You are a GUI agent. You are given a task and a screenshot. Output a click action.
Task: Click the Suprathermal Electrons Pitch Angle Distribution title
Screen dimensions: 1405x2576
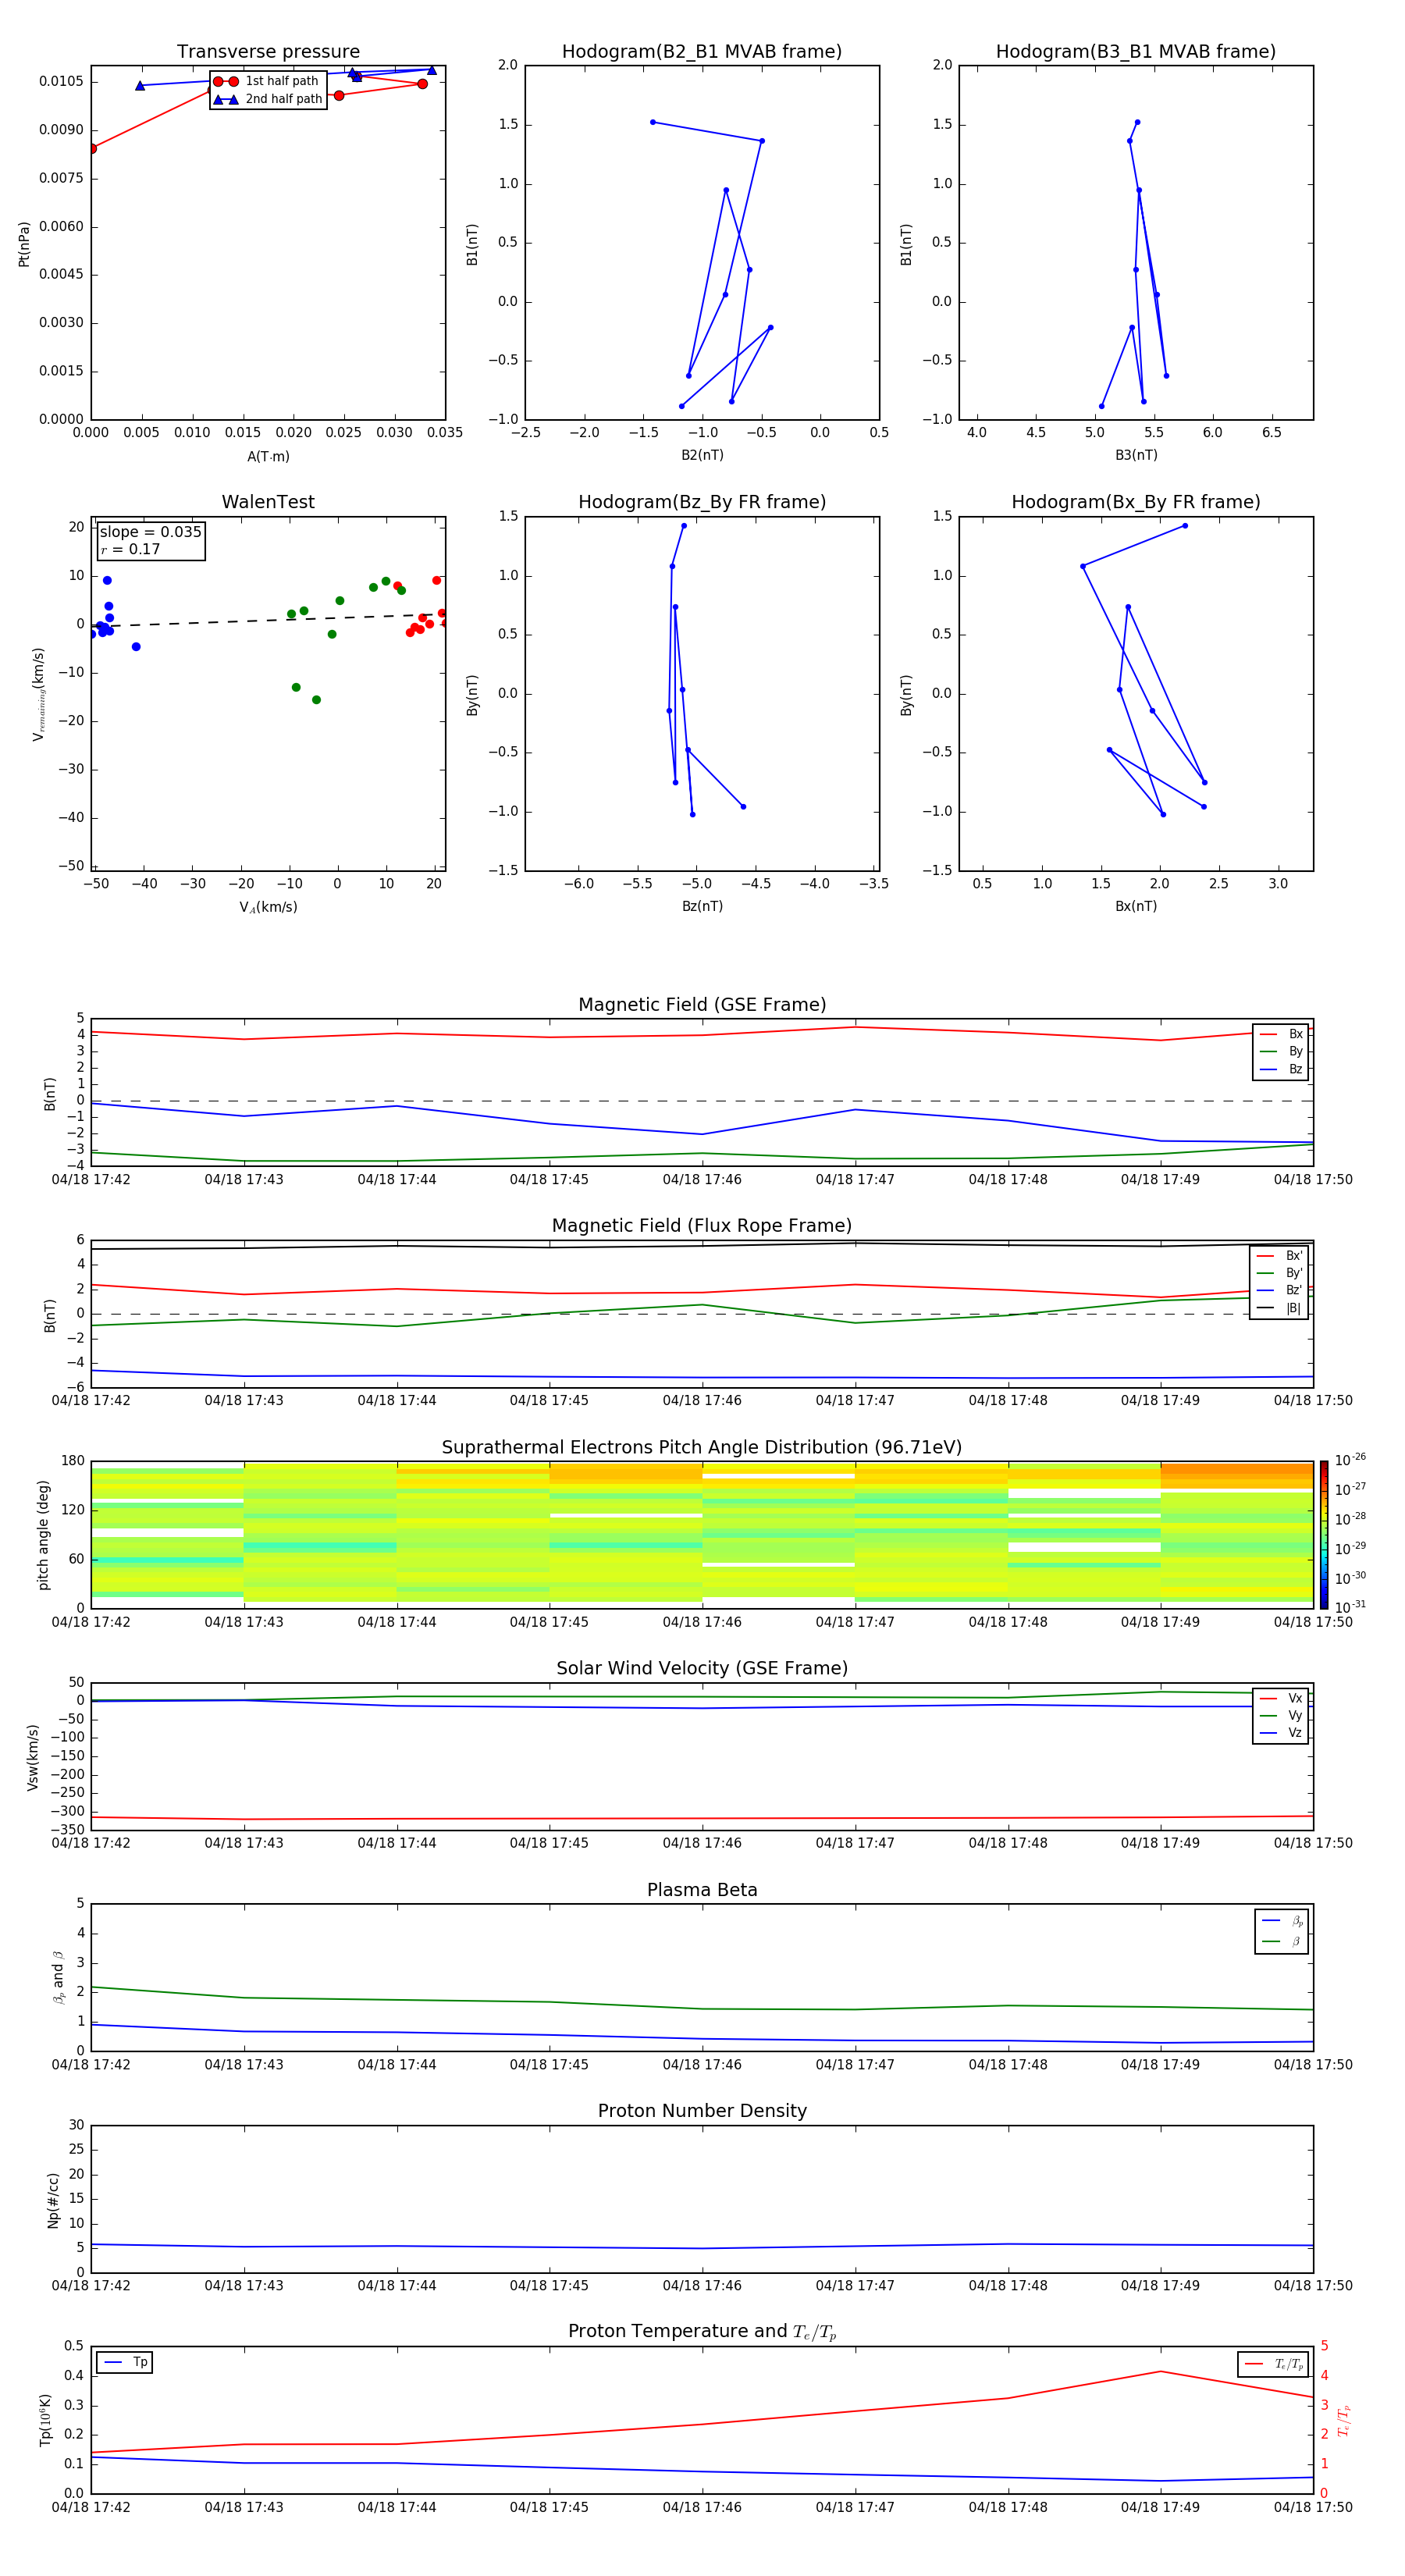coord(702,1448)
